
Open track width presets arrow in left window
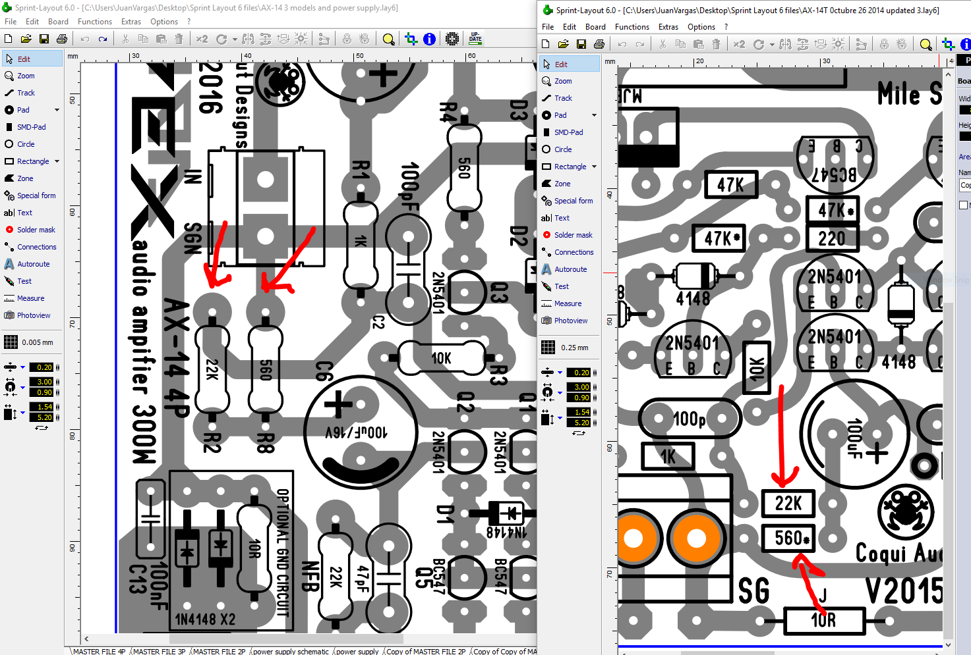click(x=22, y=367)
